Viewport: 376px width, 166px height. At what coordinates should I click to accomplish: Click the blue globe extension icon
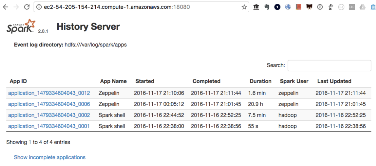(288, 7)
